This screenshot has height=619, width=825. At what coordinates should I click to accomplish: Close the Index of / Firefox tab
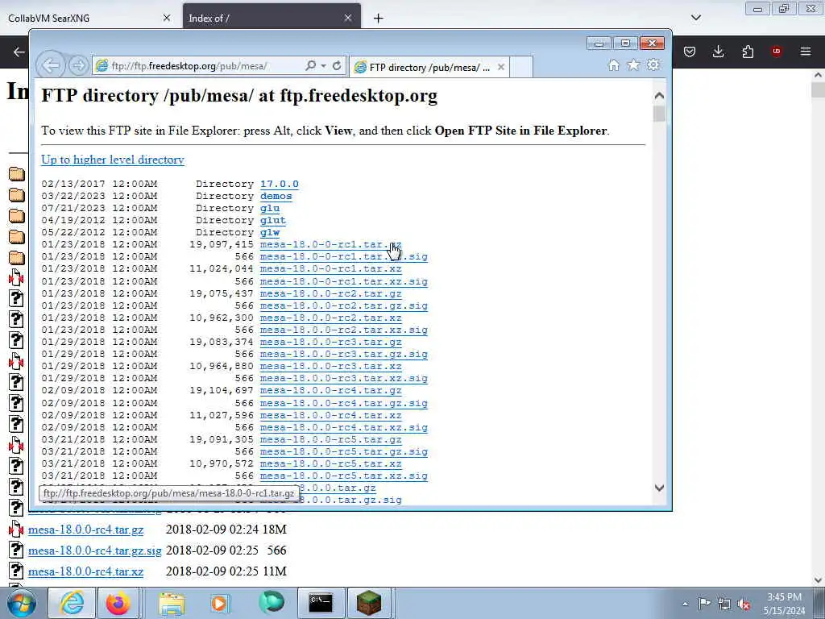click(348, 18)
